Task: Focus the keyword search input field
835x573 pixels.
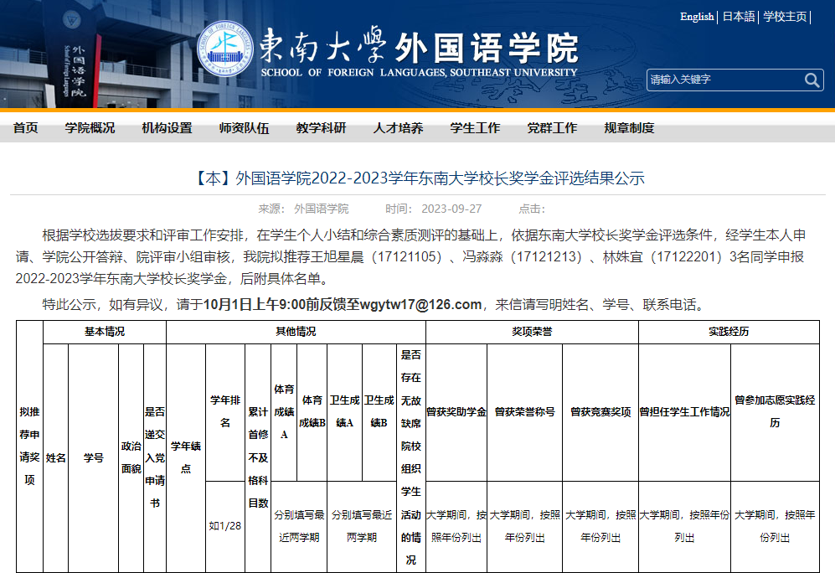Action: point(726,80)
